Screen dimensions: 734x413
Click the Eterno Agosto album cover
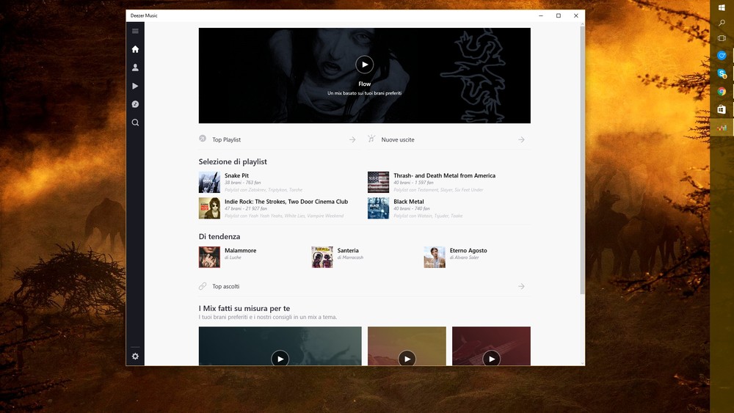pos(435,257)
